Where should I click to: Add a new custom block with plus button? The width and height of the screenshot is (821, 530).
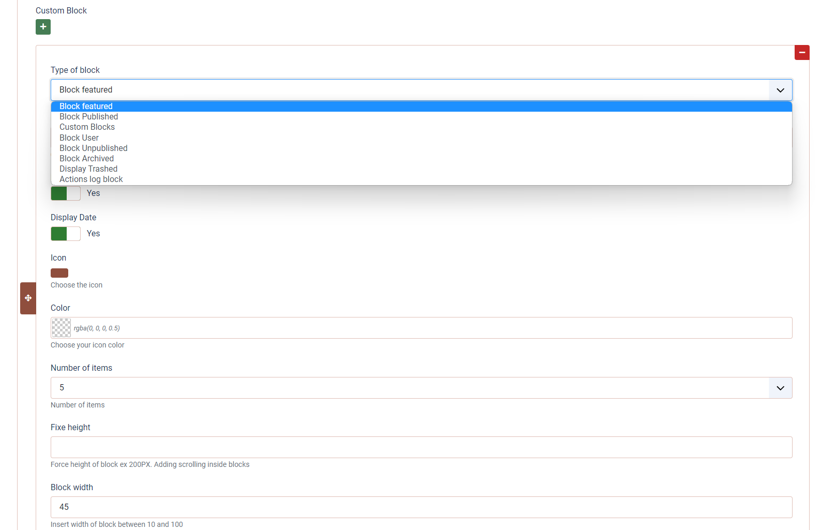[43, 27]
